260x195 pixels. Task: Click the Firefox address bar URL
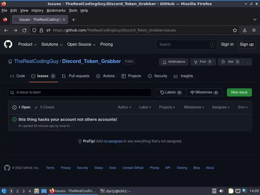pos(115,30)
